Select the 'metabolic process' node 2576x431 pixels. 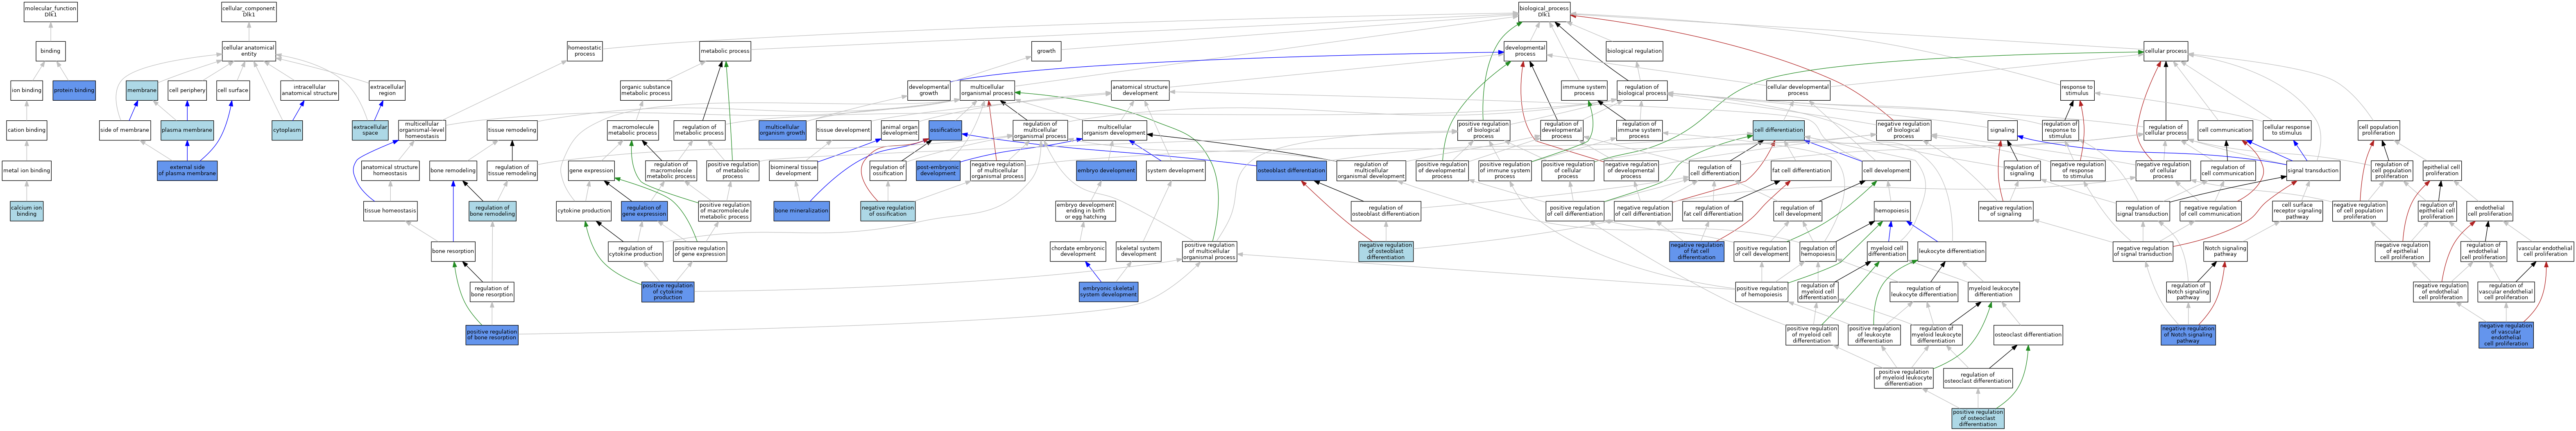tap(725, 51)
